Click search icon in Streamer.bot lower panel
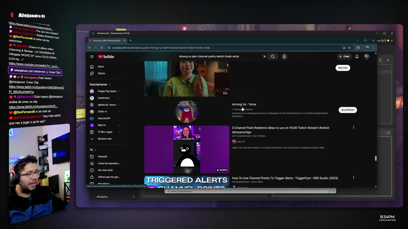Image resolution: width=408 pixels, height=229 pixels. pyautogui.click(x=388, y=133)
